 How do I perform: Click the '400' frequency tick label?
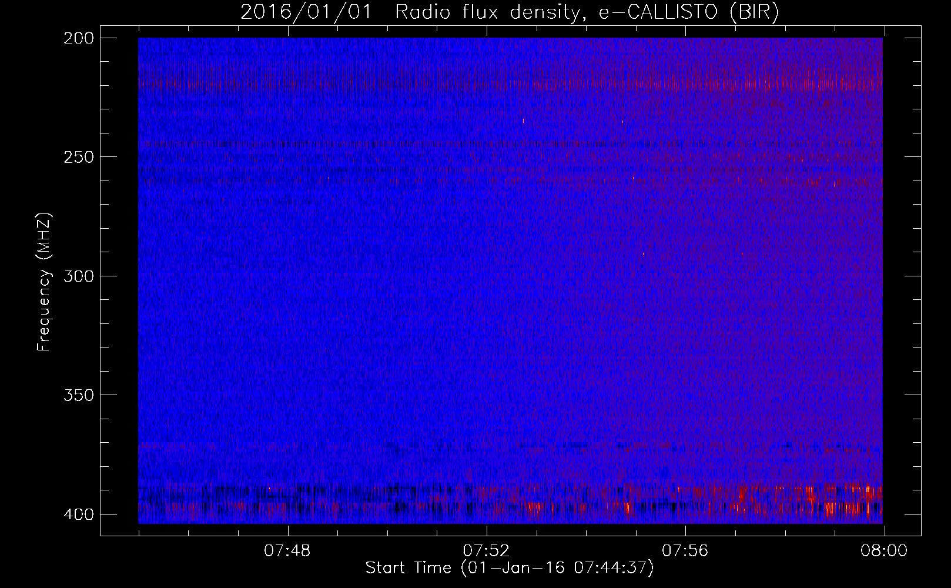pyautogui.click(x=79, y=514)
